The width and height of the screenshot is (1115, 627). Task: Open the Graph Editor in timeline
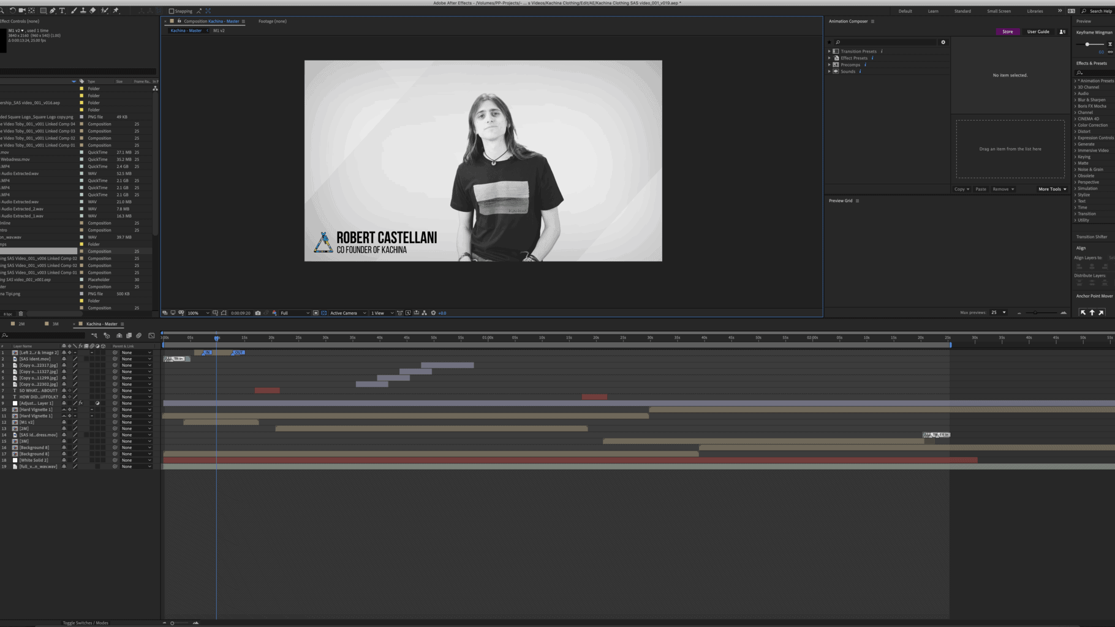[x=151, y=336]
